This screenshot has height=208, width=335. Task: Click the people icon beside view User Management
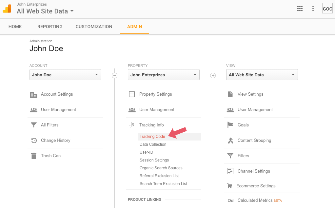click(x=230, y=110)
